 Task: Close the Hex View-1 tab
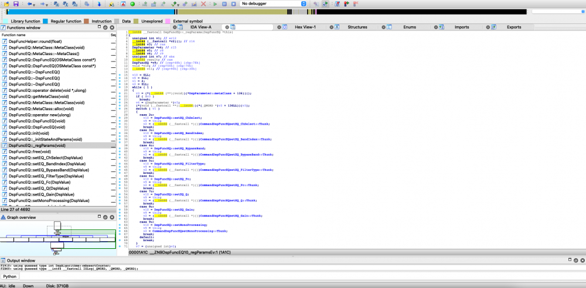(279, 28)
